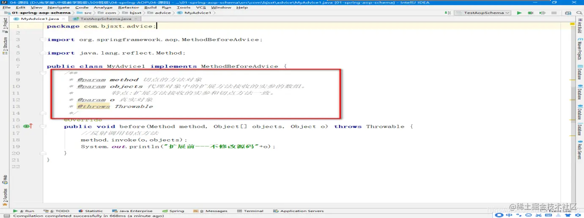Open the Spring tool window tab
Image resolution: width=584 pixels, height=218 pixels.
point(173,211)
